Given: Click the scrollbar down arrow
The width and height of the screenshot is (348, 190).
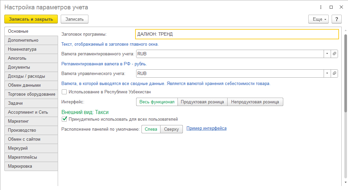Looking at the screenshot, I should click(345, 183).
